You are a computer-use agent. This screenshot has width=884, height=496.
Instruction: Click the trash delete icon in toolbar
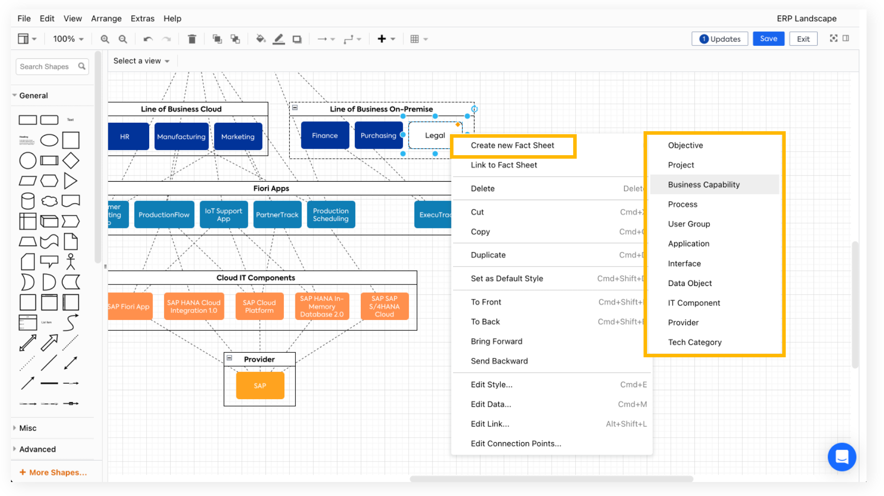click(192, 39)
